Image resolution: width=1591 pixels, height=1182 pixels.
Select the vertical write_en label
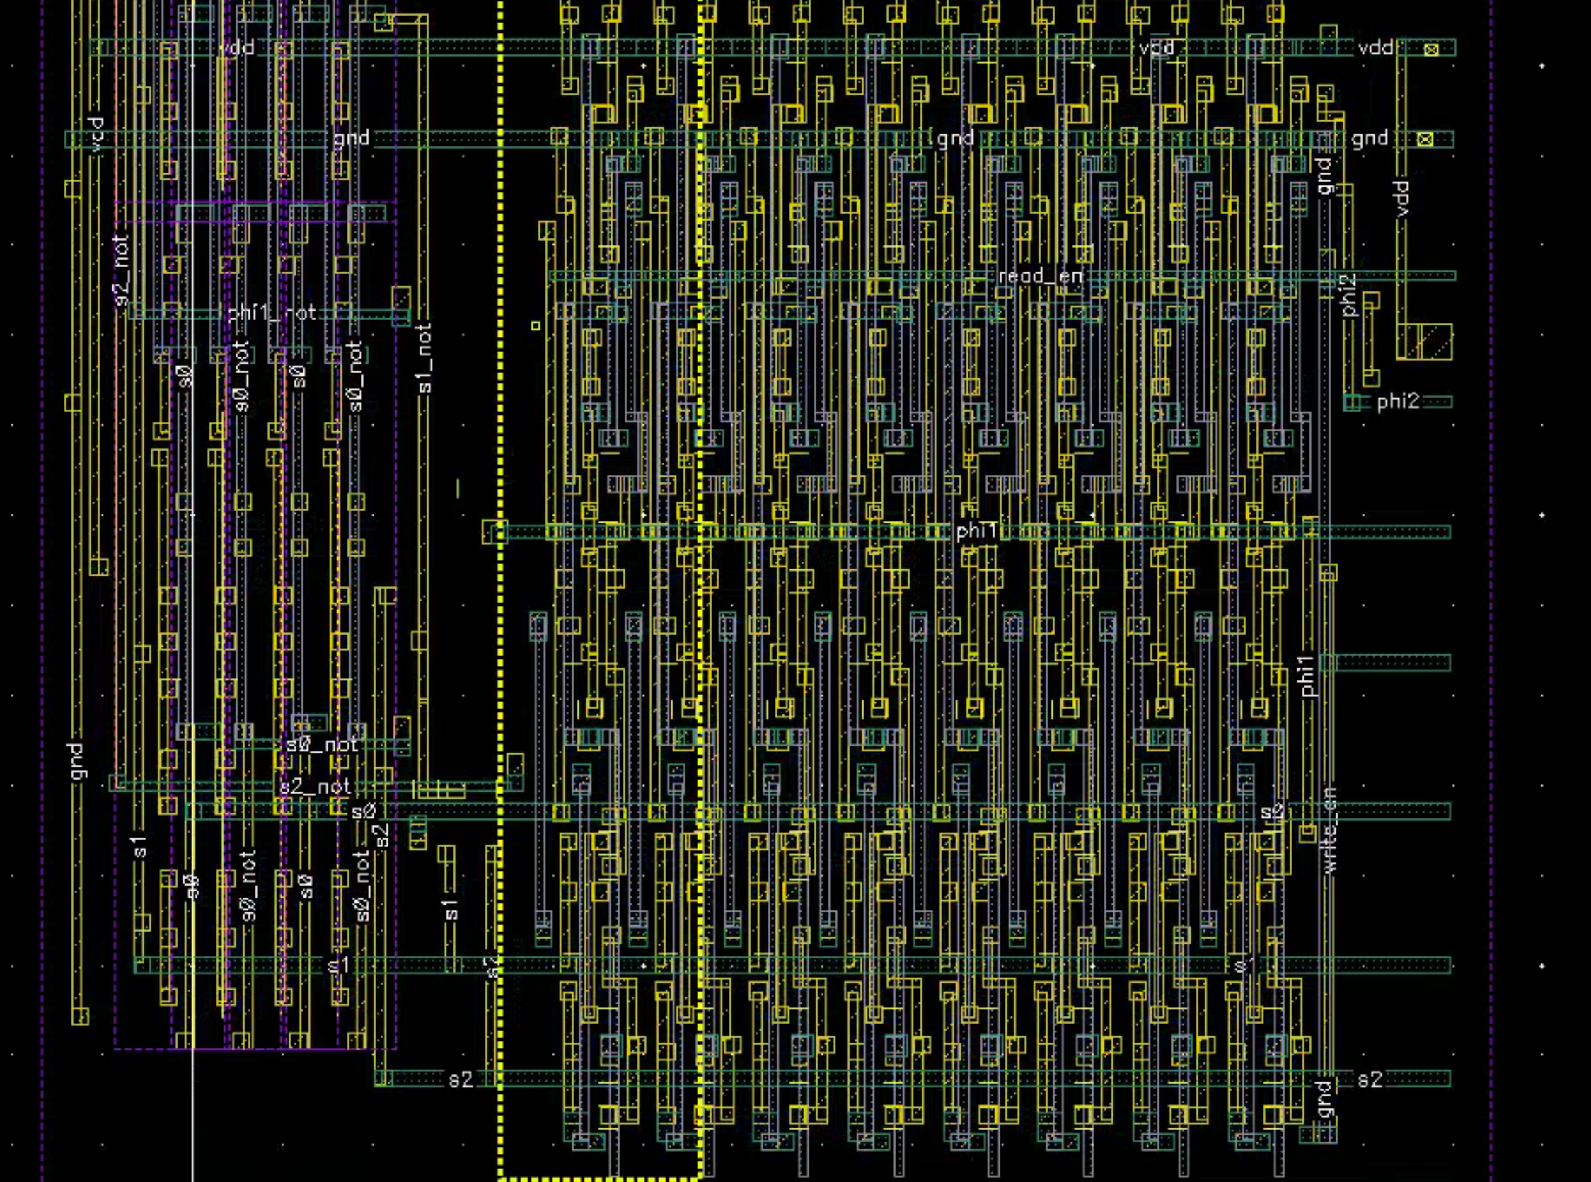click(x=1329, y=830)
